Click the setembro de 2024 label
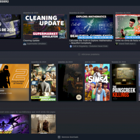 [x=65, y=62]
